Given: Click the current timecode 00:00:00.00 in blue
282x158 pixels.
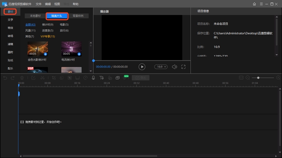Looking at the screenshot, I should tap(103, 67).
